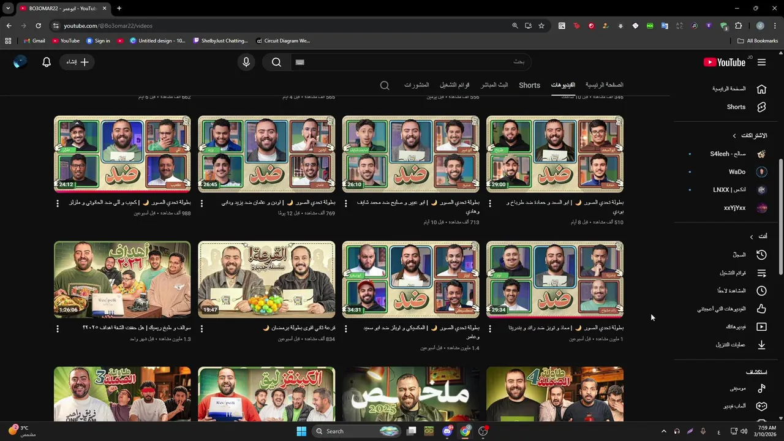Open the Gmail bookmark

click(34, 41)
